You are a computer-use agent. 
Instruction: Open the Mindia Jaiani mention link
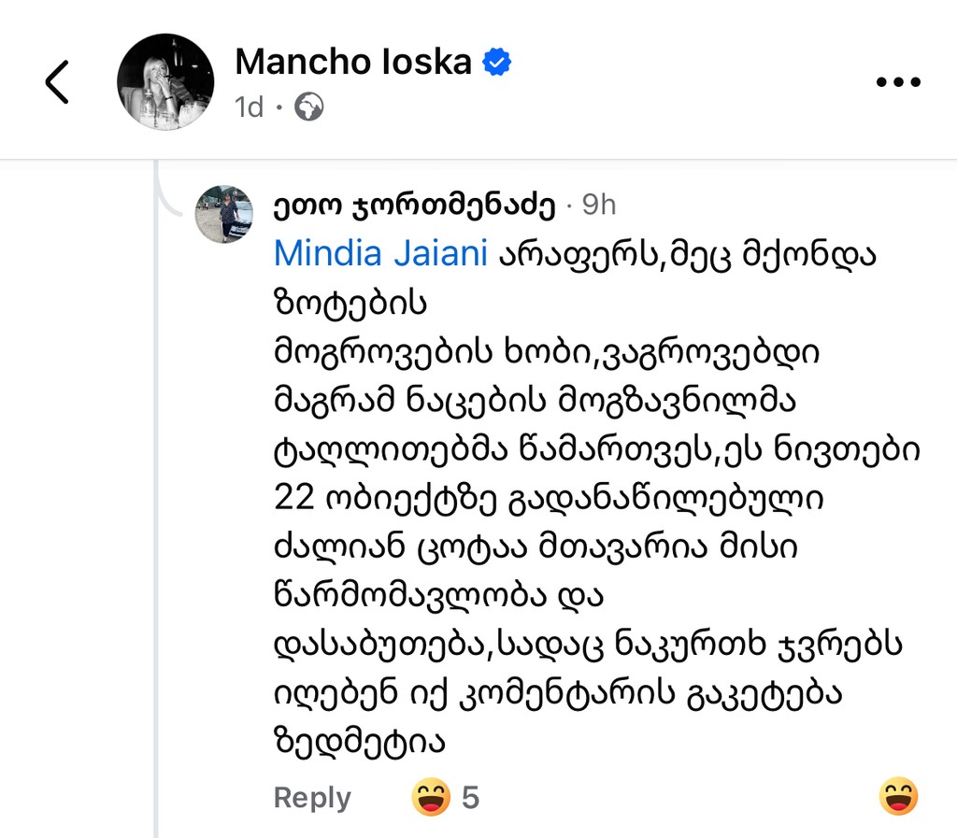382,253
